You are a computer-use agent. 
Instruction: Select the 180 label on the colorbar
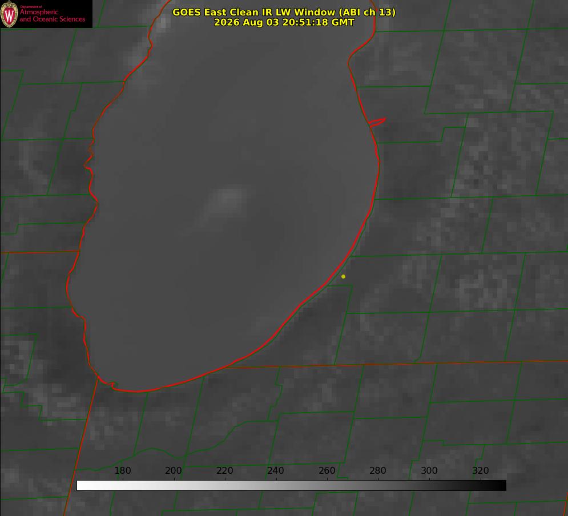click(122, 470)
